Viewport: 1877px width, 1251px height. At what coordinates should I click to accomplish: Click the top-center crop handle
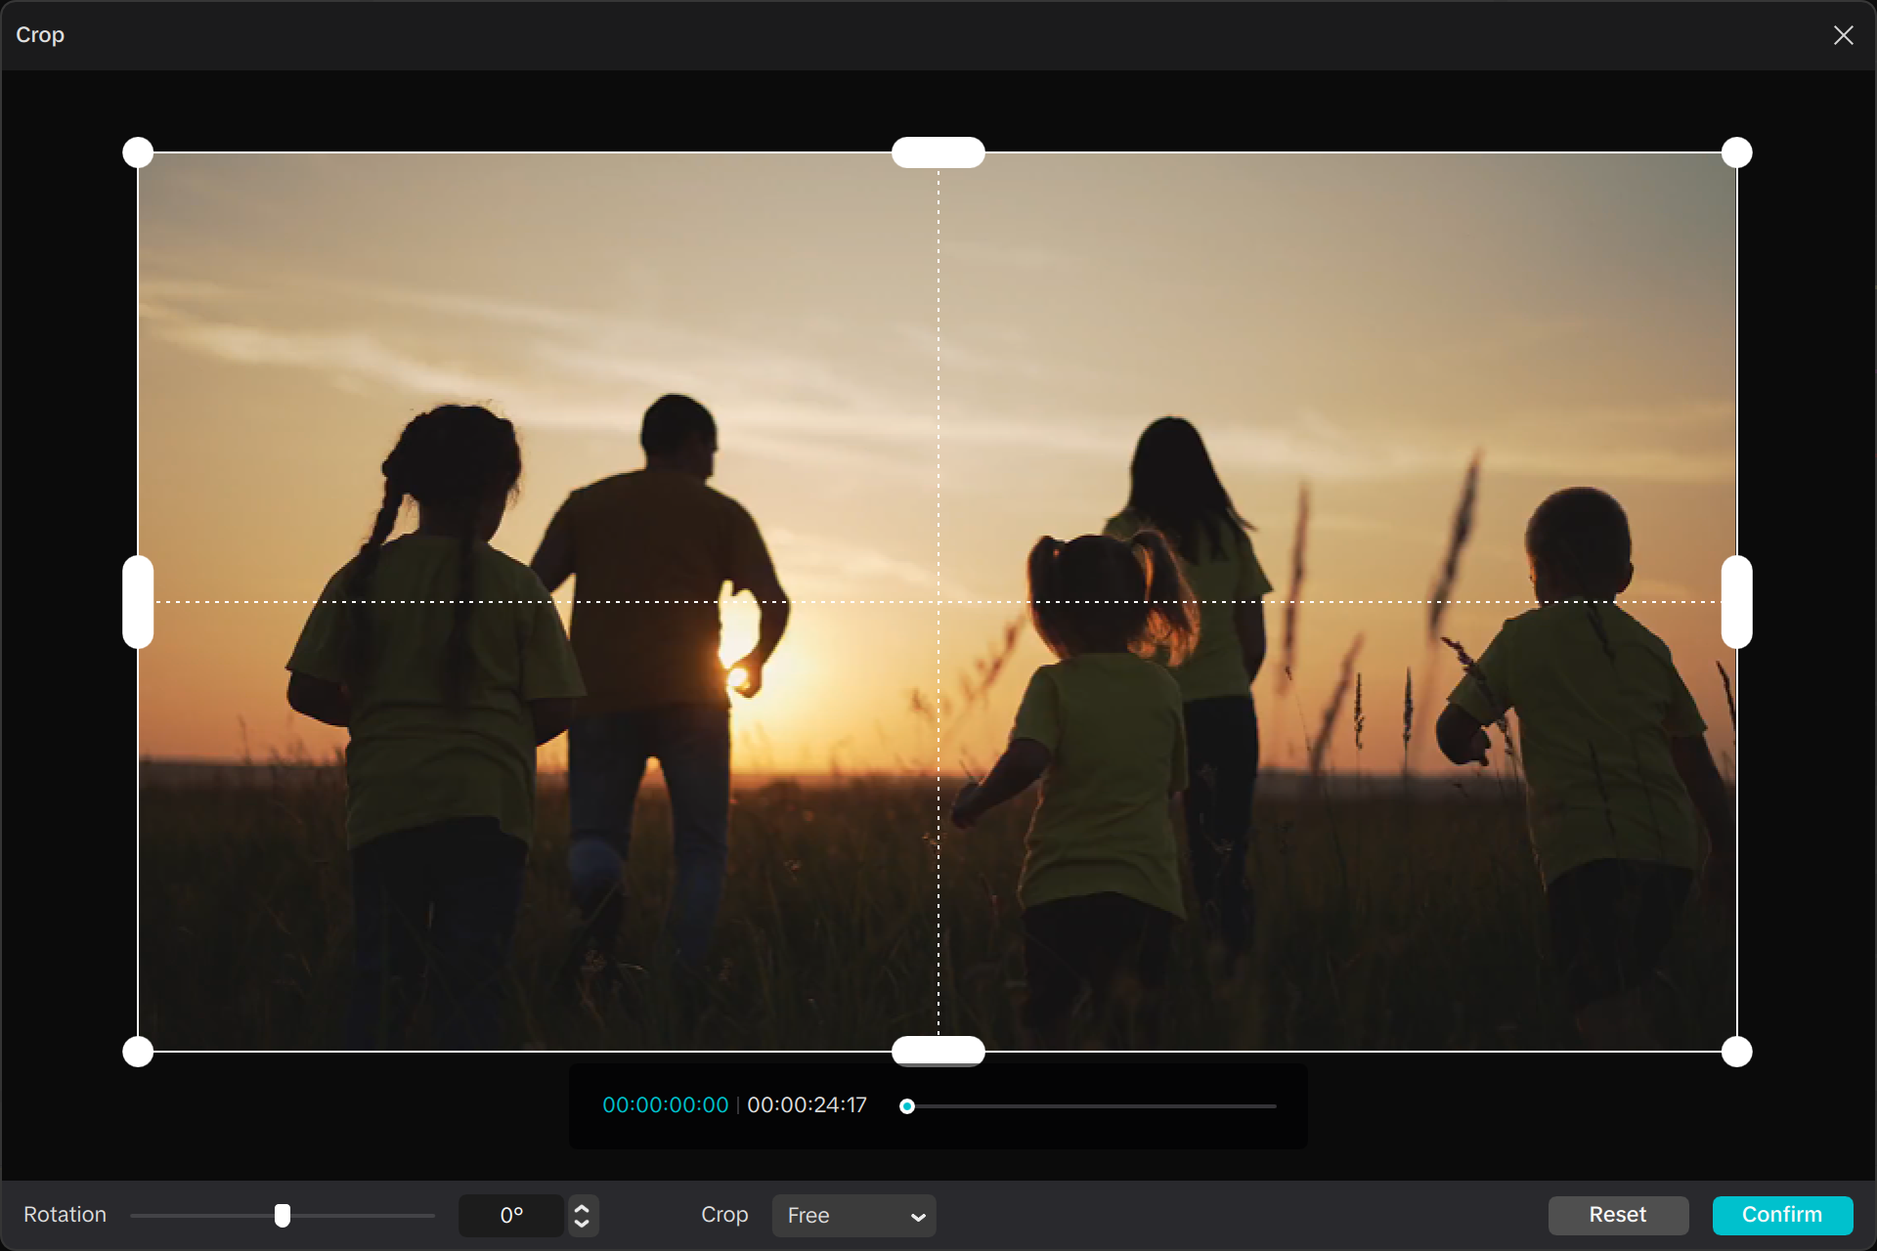tap(938, 151)
